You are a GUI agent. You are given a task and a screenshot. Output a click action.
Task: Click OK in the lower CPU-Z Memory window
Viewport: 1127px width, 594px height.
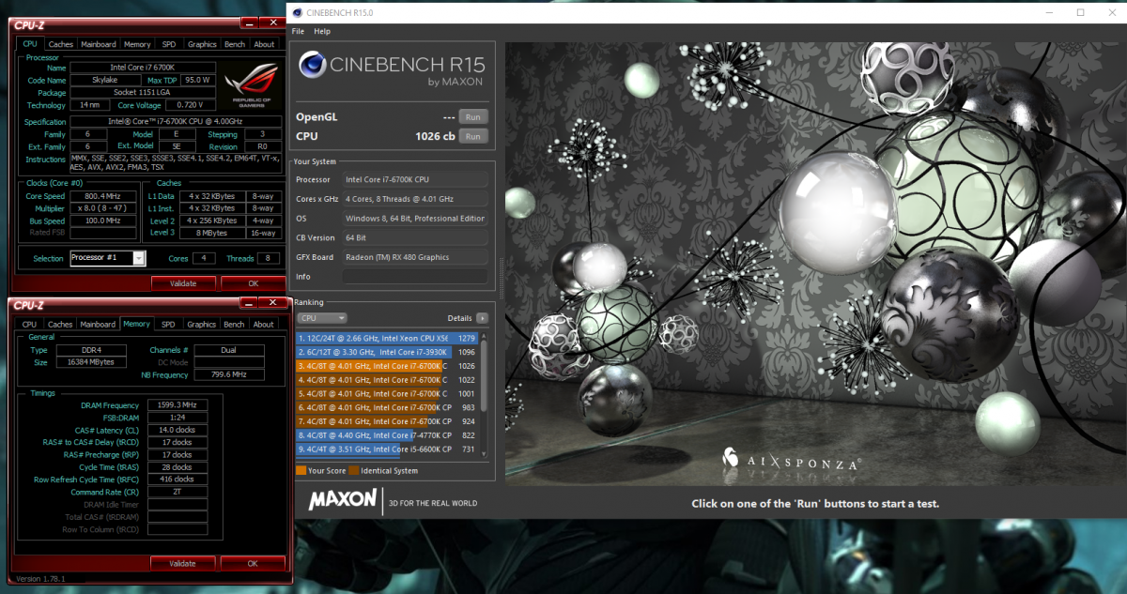pyautogui.click(x=253, y=564)
